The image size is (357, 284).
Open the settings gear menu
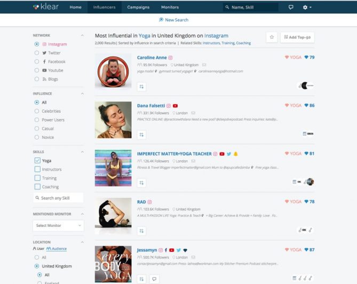pos(307,7)
